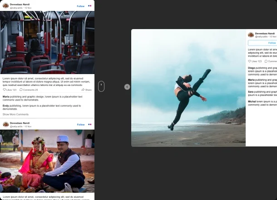This screenshot has height=200, width=277.
Task: Open comments icon on the bus post
Action: click(x=21, y=90)
